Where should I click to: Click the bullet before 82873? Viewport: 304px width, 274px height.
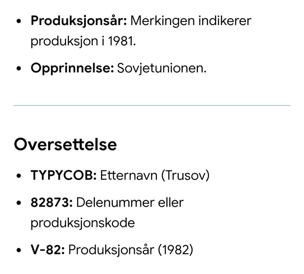coord(19,203)
